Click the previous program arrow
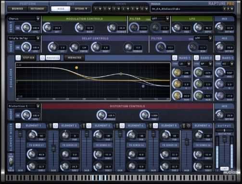The image size is (242, 184). 225,9
